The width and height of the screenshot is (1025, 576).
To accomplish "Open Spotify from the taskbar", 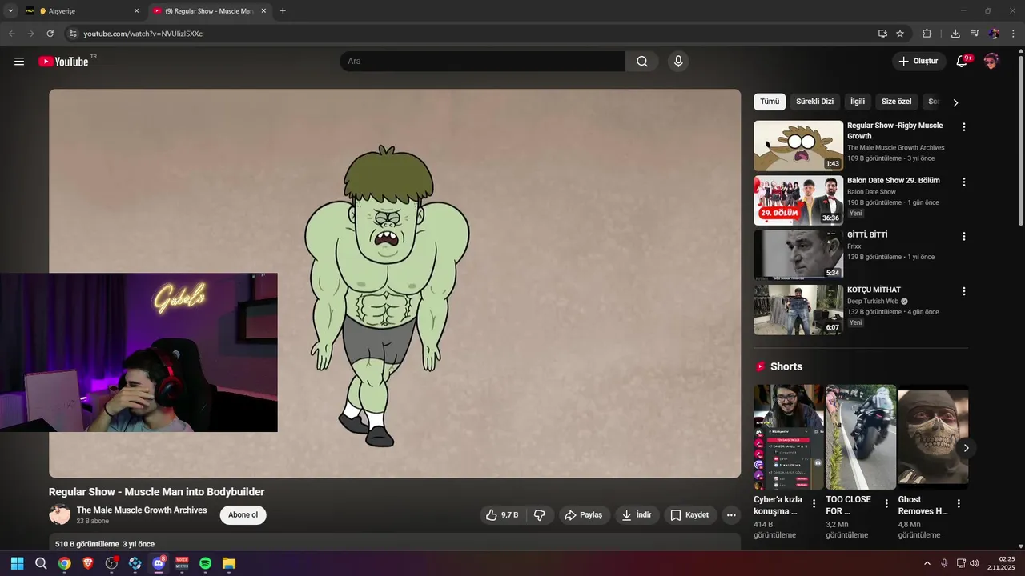I will click(205, 563).
